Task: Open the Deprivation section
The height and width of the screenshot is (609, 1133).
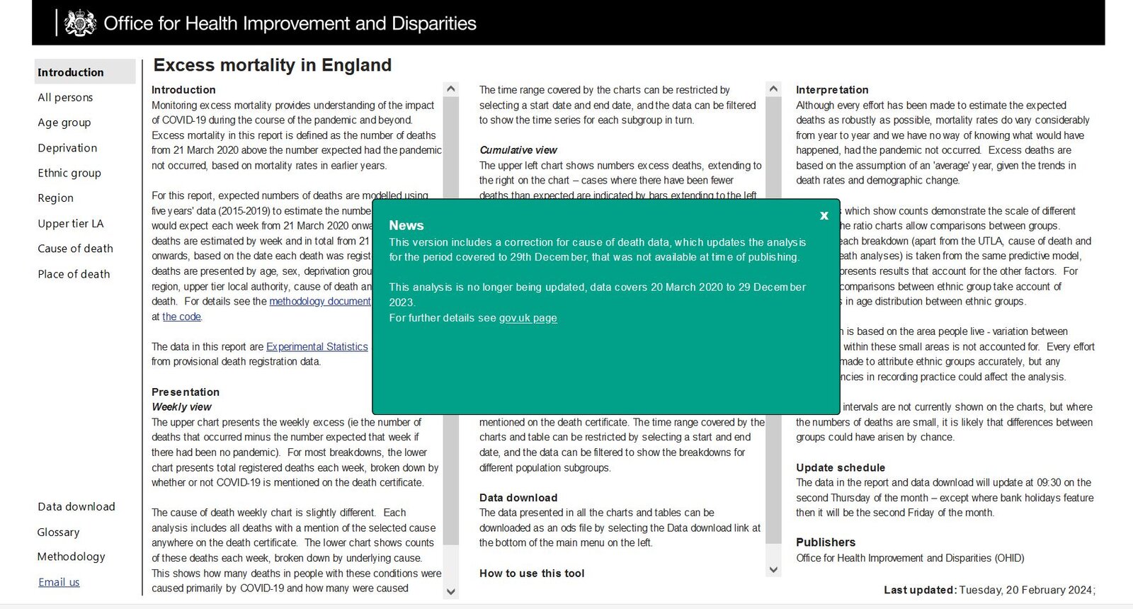Action: click(67, 148)
